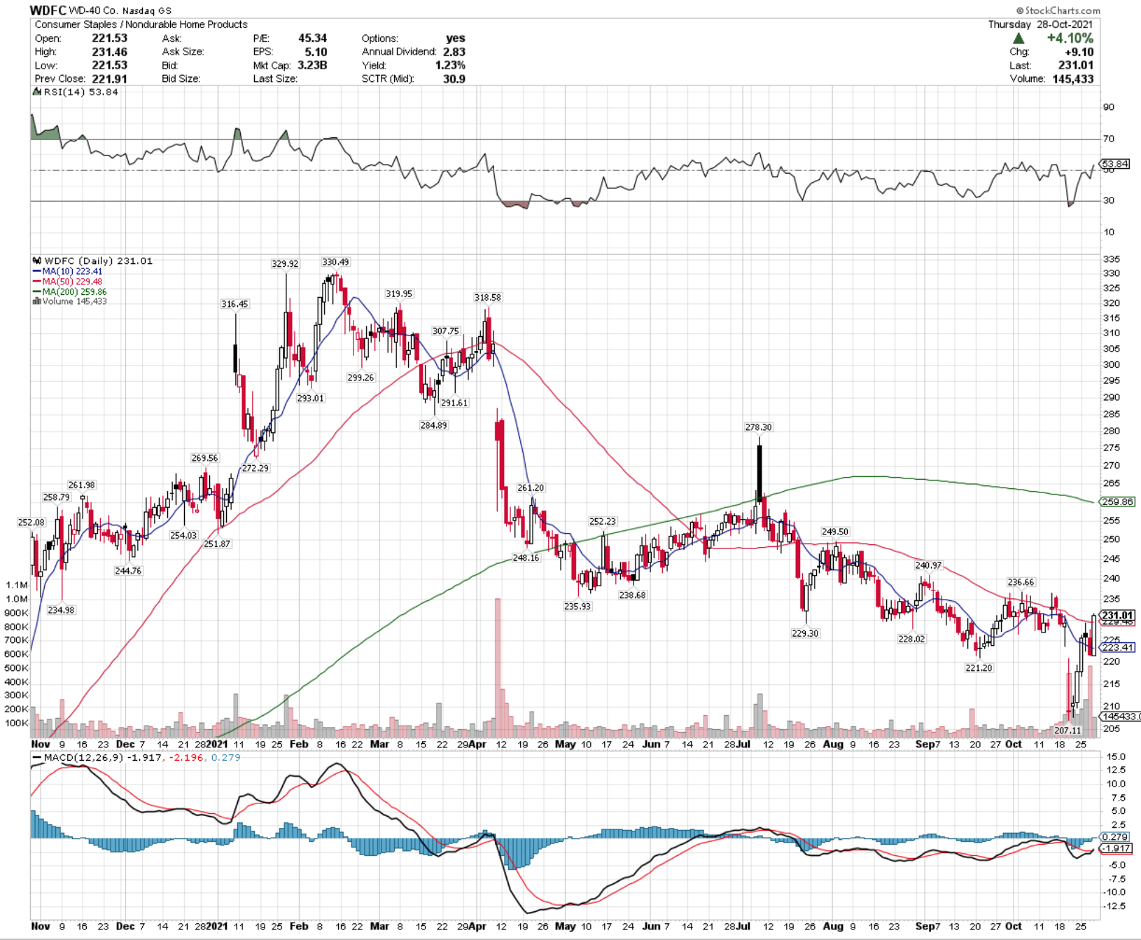Select the RSI(14) 53.84 indicator label

(x=76, y=92)
